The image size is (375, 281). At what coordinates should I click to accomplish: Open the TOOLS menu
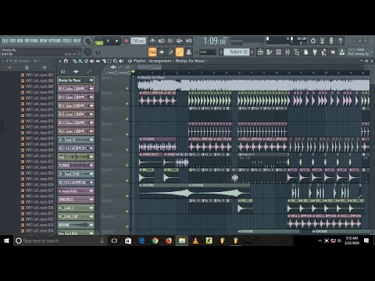click(67, 41)
